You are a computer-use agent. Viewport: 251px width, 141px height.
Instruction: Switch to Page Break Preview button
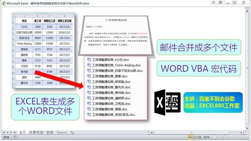point(199,137)
